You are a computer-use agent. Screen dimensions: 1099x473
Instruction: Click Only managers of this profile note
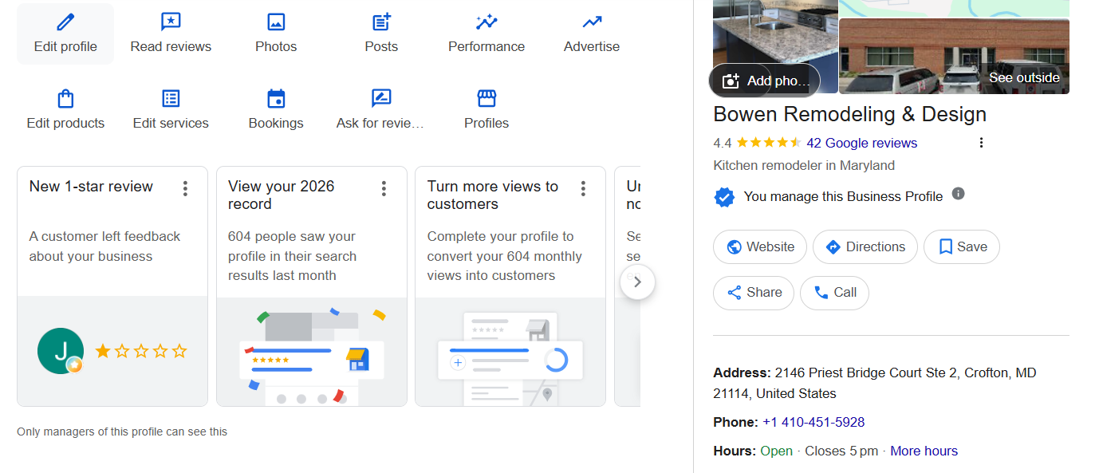coord(122,432)
